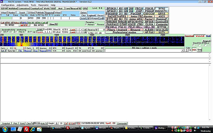Select JT65 mode
Image resolution: width=213 pixels, height=133 pixels.
tap(139, 24)
